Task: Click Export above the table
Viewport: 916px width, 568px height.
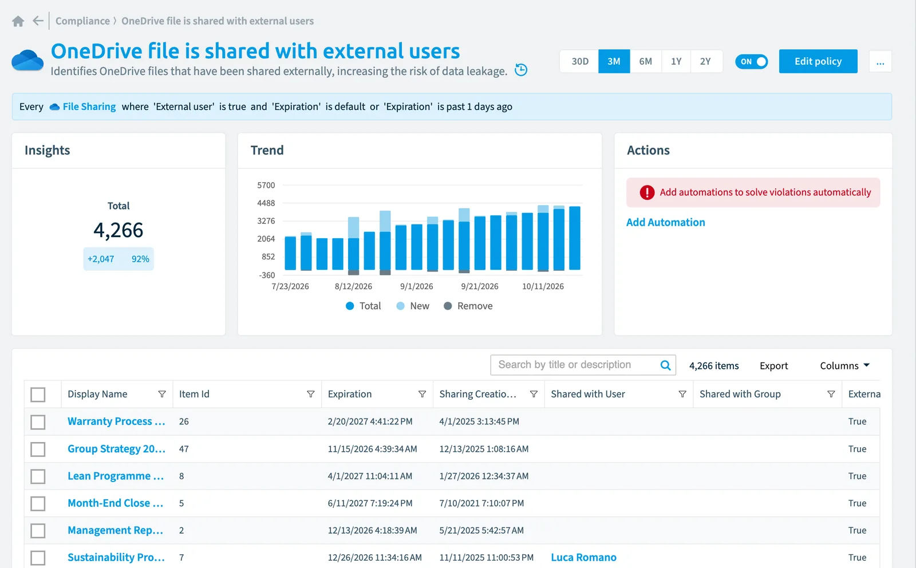Action: click(773, 366)
